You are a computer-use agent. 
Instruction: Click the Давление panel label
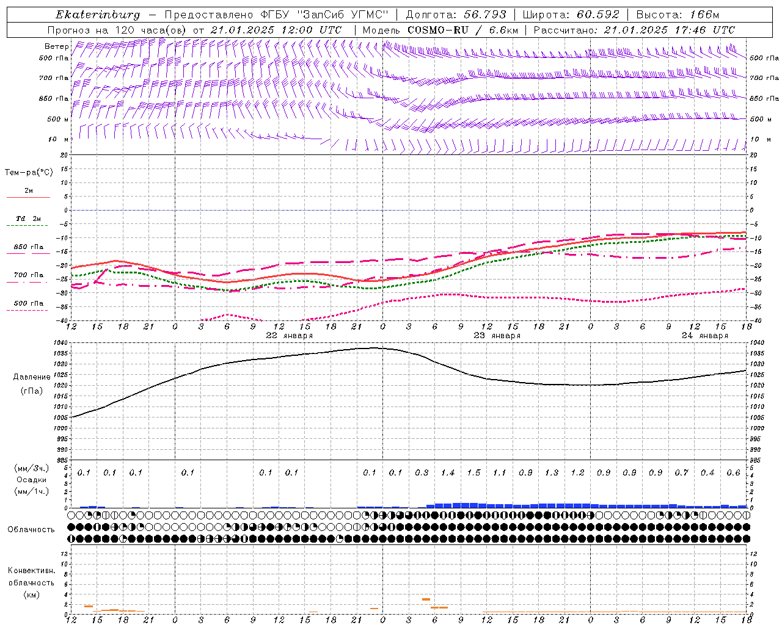click(32, 377)
